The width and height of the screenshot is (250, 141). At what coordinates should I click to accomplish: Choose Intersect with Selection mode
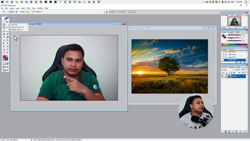tap(16, 12)
